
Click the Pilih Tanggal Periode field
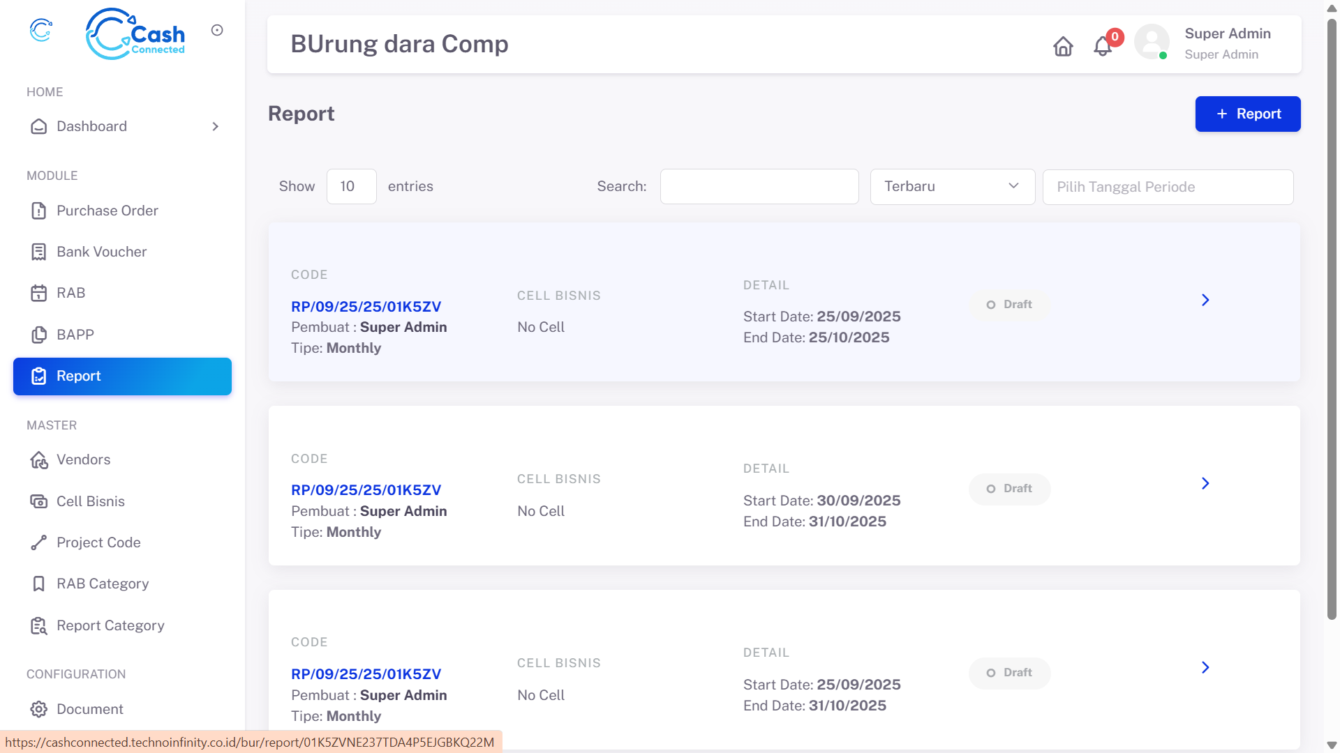pos(1168,187)
